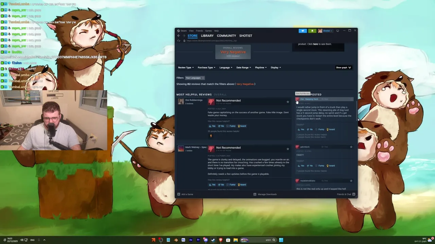Open the Friends menu
435x244 pixels.
click(199, 31)
